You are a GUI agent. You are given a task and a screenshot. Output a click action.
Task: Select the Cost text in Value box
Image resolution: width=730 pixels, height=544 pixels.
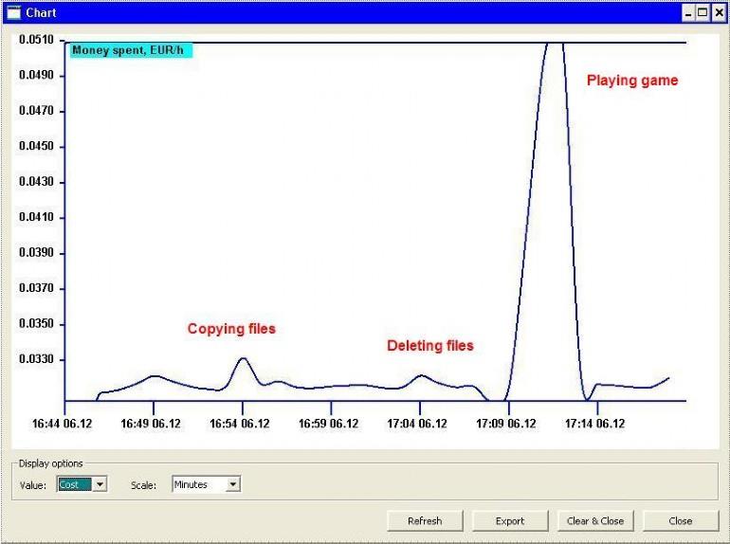coord(74,484)
